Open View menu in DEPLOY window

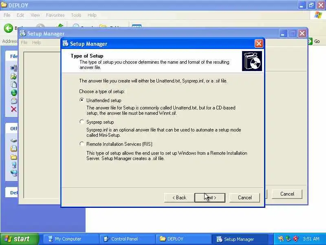coord(35,15)
